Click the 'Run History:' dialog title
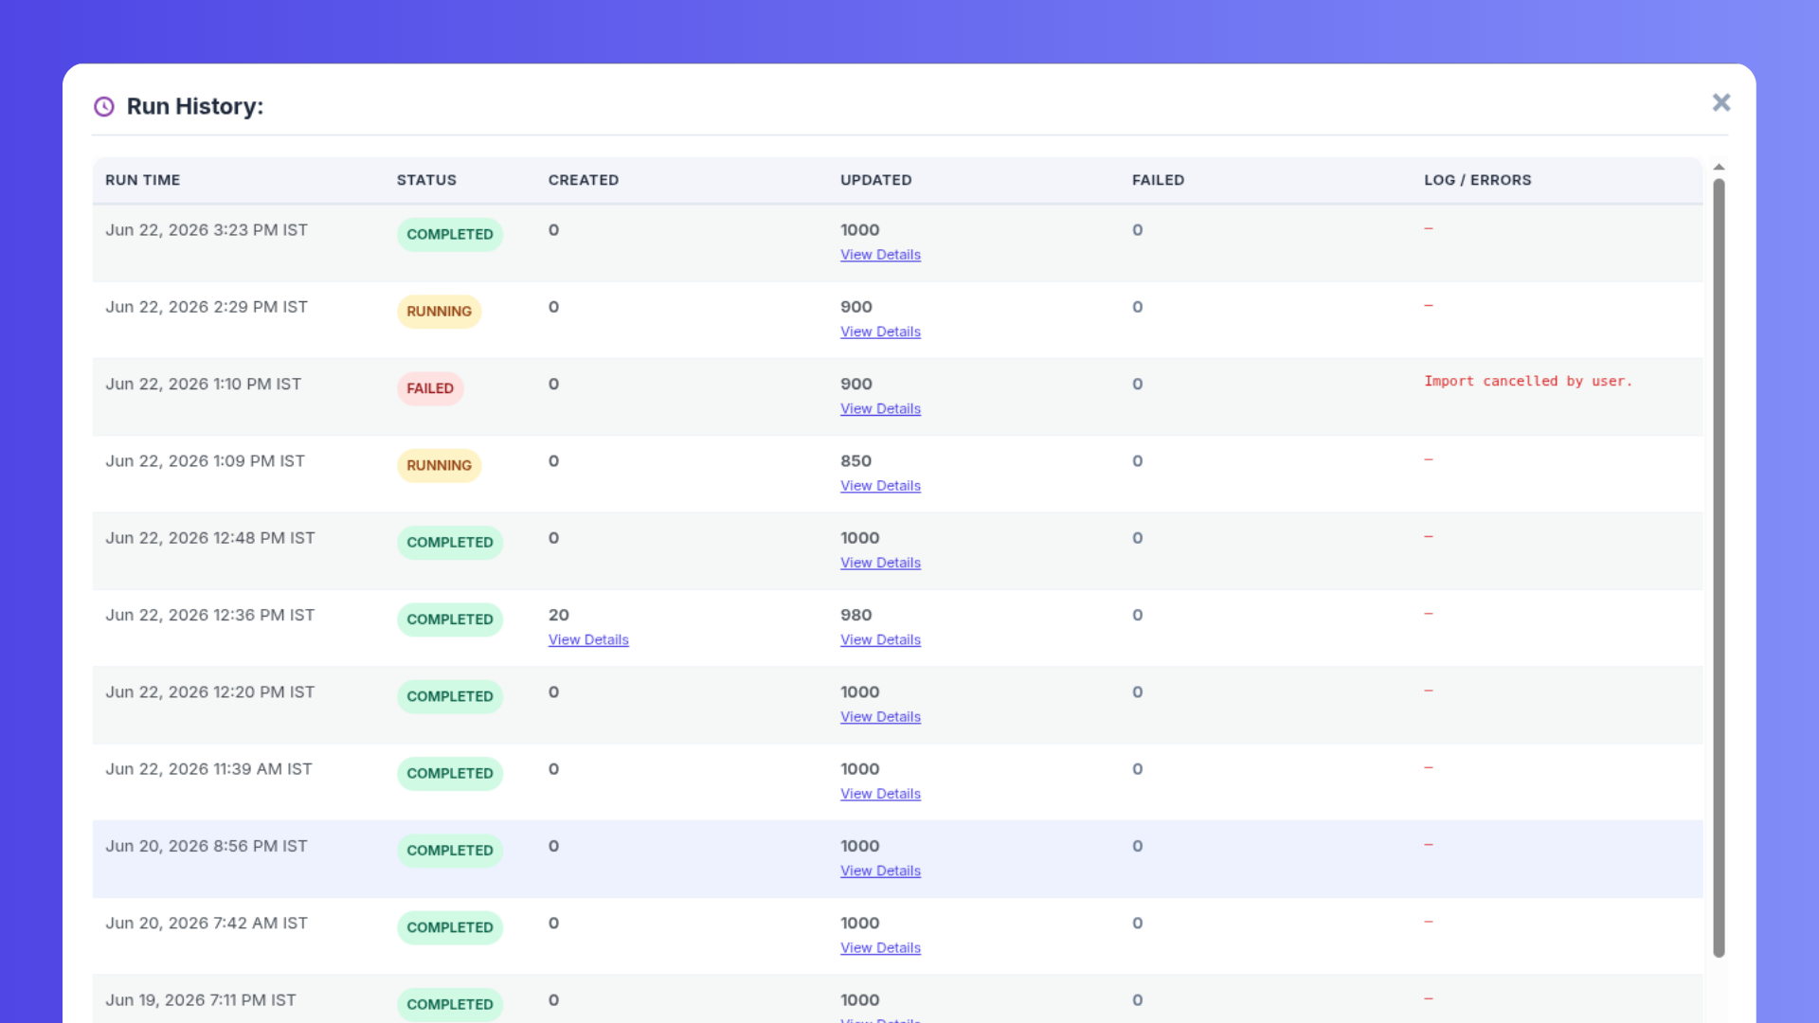The image size is (1819, 1023). click(195, 106)
